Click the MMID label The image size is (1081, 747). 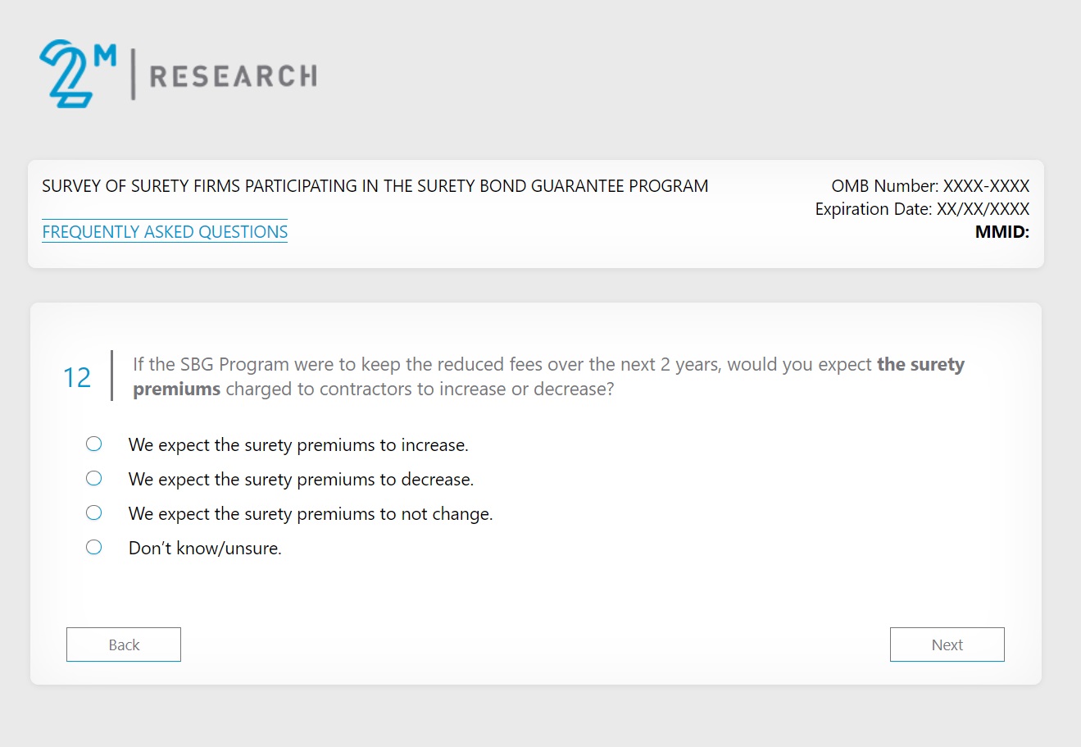coord(1002,232)
